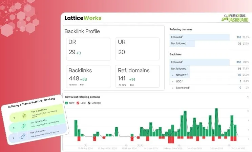252x152 pixels.
Task: Click the Tier 1 blue chain-link icon
Action: point(23,136)
